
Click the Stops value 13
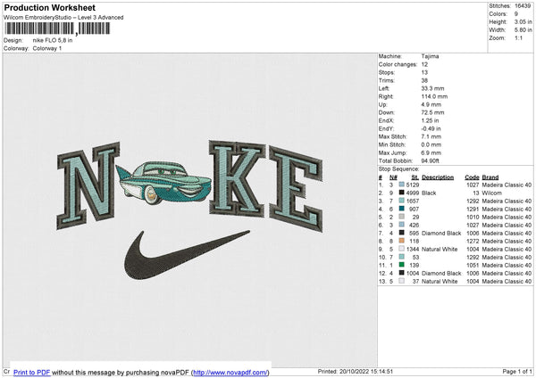424,72
